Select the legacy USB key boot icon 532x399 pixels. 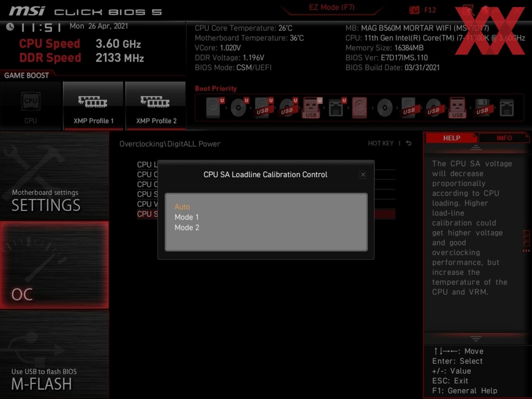(457, 108)
